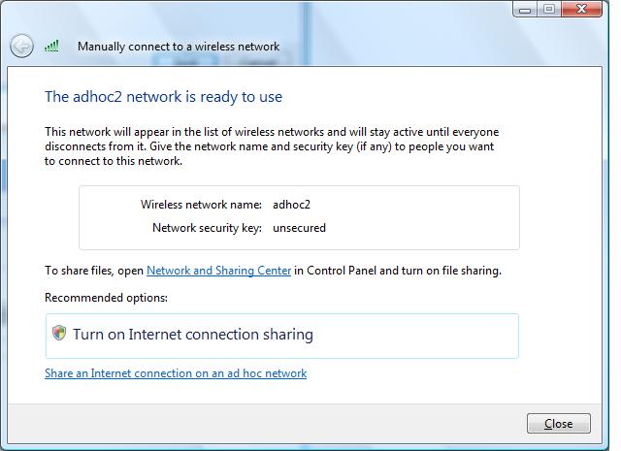Viewport: 621px width, 451px height.
Task: Click the 'Wireless network name:' label
Action: click(201, 205)
